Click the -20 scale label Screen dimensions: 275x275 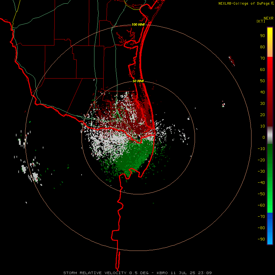point(261,160)
